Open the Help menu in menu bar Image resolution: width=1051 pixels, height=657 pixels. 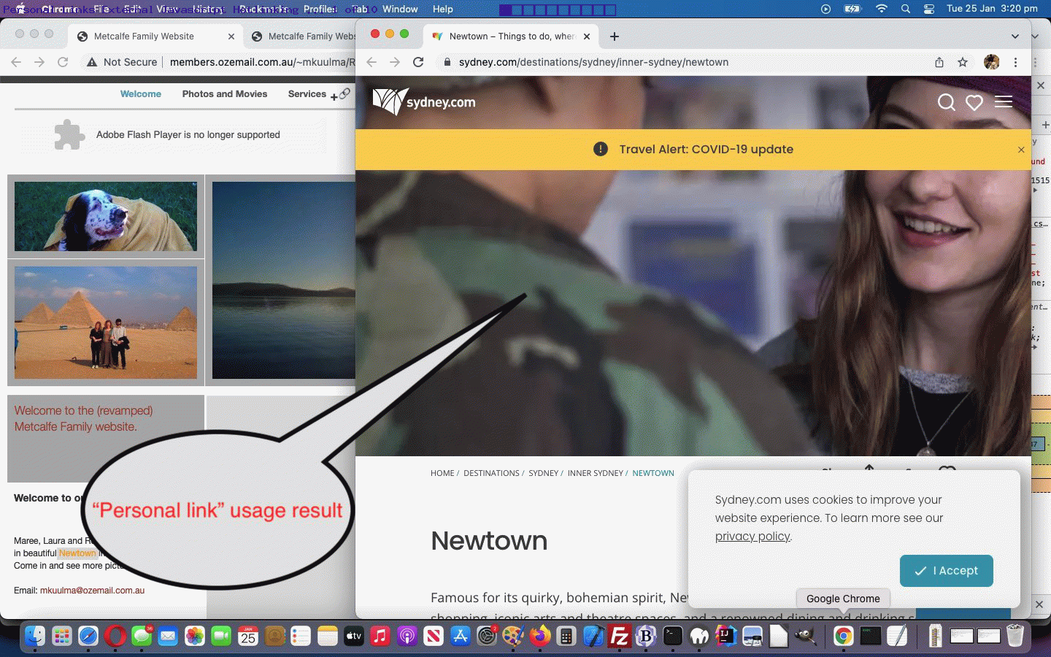(442, 9)
